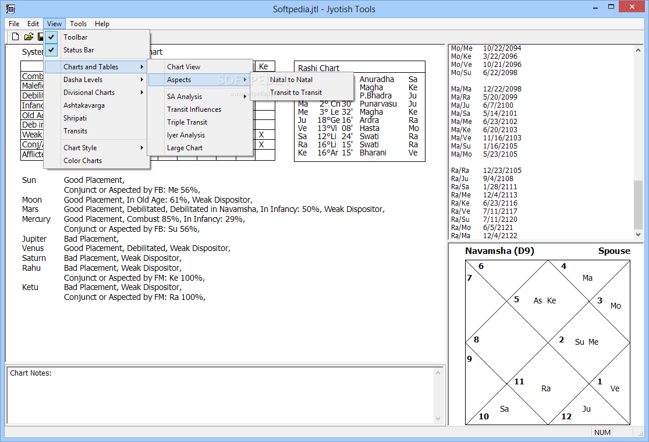Click dasha list scroll down arrow
Screen dimensions: 649x442
point(638,235)
